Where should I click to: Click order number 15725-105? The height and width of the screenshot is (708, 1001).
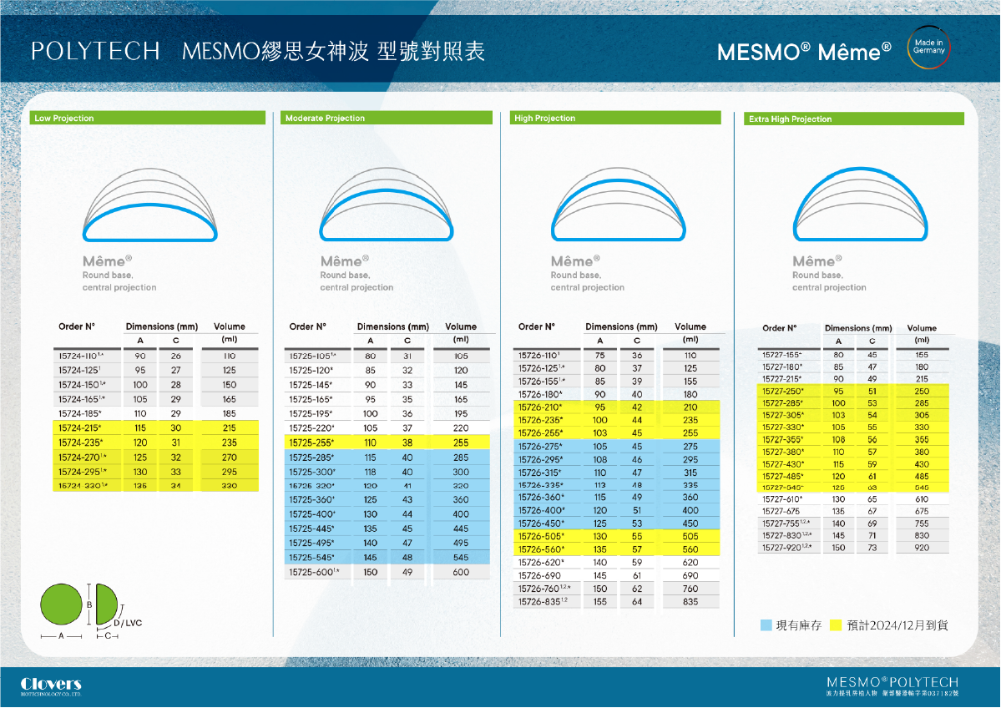pos(312,357)
